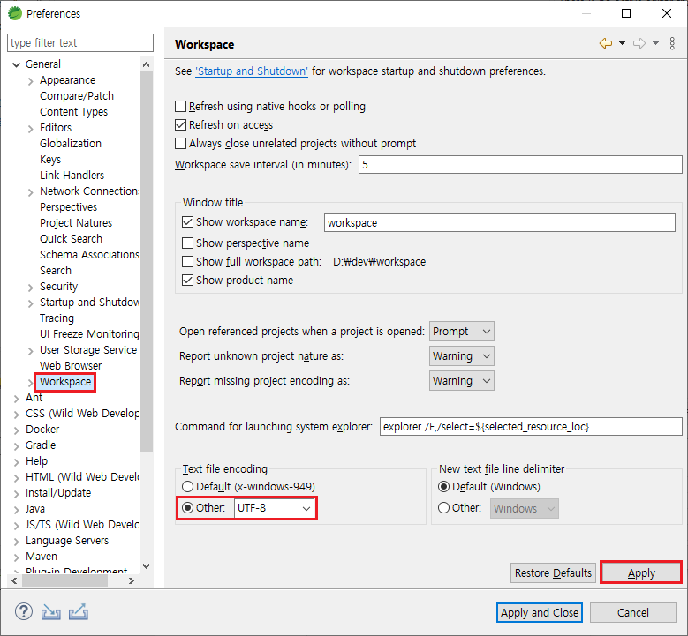Open the back history dropdown arrow

622,43
